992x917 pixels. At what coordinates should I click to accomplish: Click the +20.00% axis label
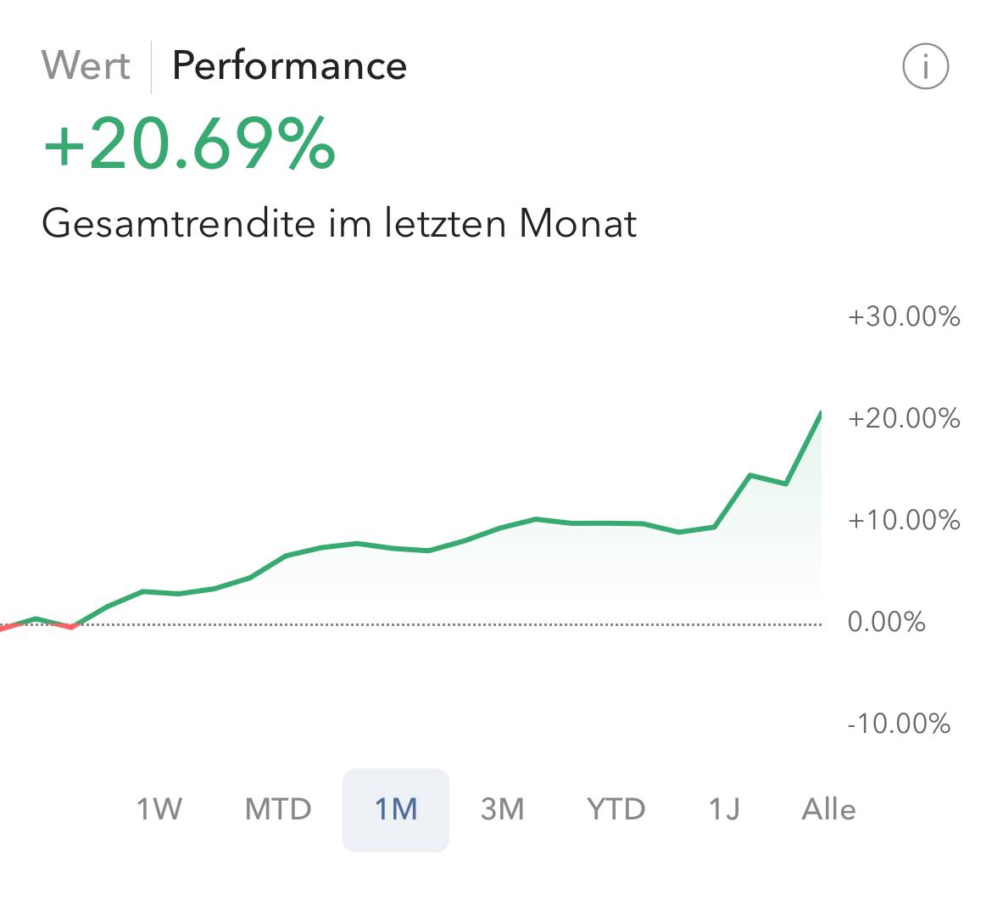pos(904,418)
